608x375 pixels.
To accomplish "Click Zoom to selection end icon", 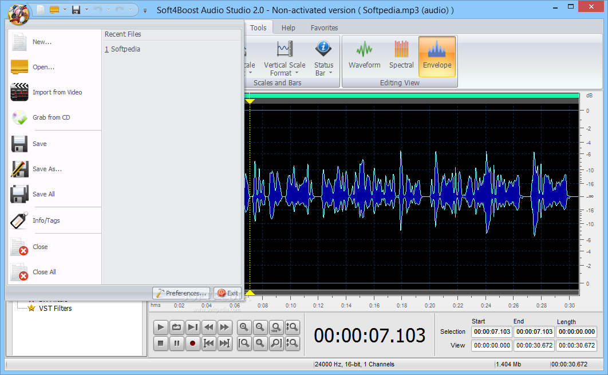I will 276,344.
